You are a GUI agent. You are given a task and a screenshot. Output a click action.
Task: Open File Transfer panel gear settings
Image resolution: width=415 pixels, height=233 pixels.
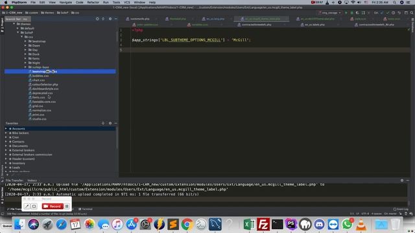click(402, 180)
